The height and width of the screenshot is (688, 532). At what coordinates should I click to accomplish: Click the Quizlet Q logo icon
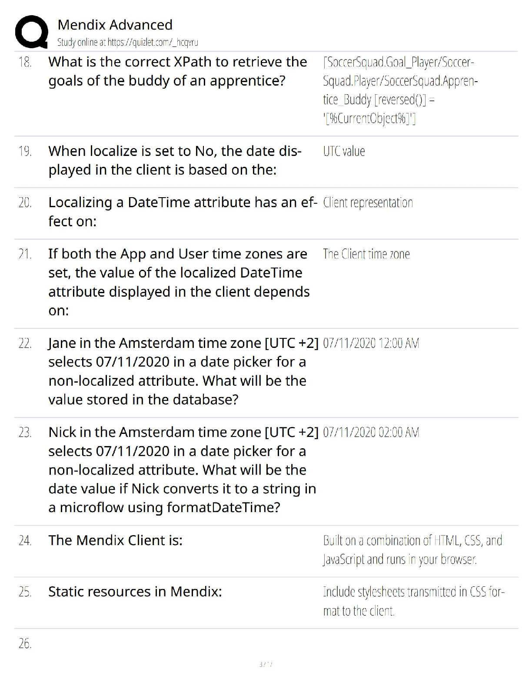(x=31, y=32)
